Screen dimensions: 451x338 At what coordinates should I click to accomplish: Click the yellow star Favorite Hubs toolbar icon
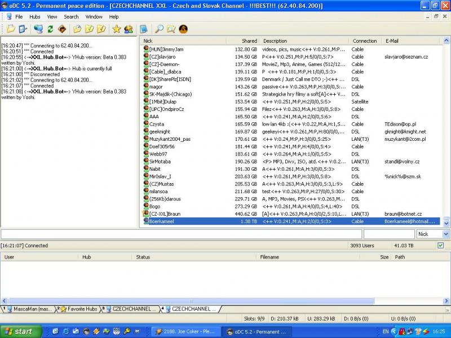[116, 29]
